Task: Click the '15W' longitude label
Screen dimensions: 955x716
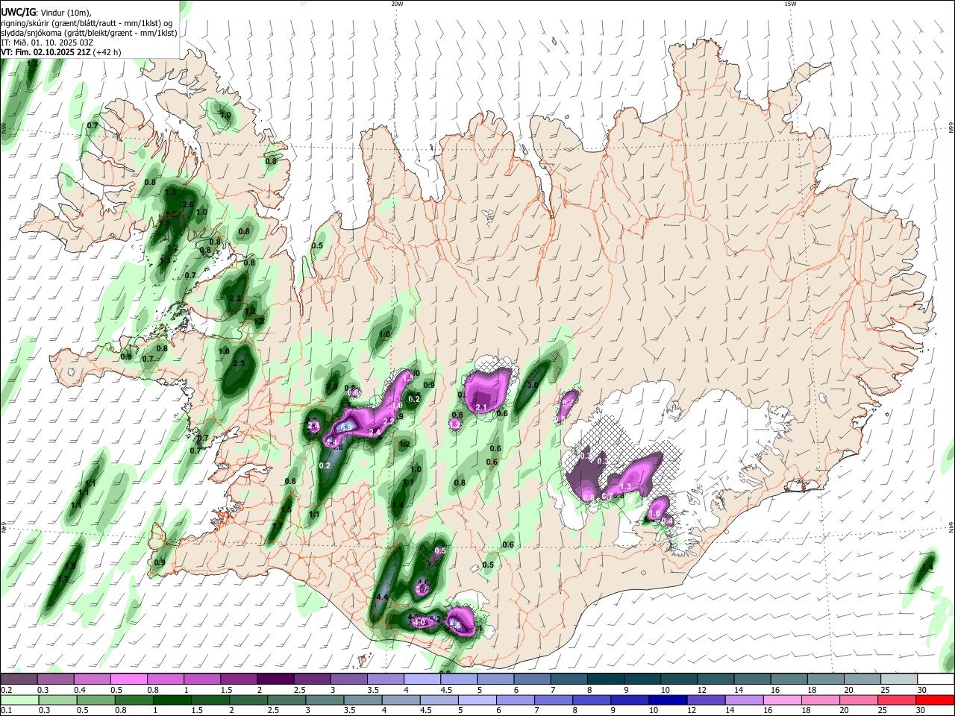Action: click(790, 4)
